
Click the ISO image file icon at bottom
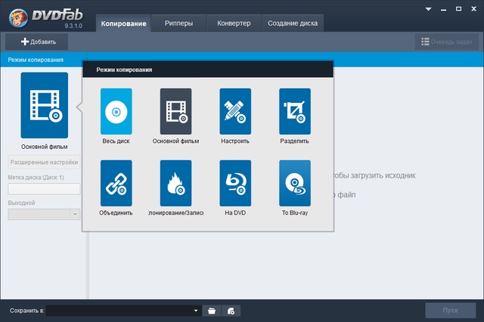(231, 311)
